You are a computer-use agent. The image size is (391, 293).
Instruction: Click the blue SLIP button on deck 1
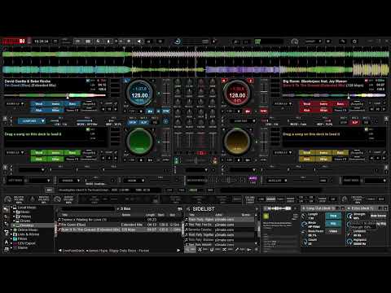coord(143,122)
